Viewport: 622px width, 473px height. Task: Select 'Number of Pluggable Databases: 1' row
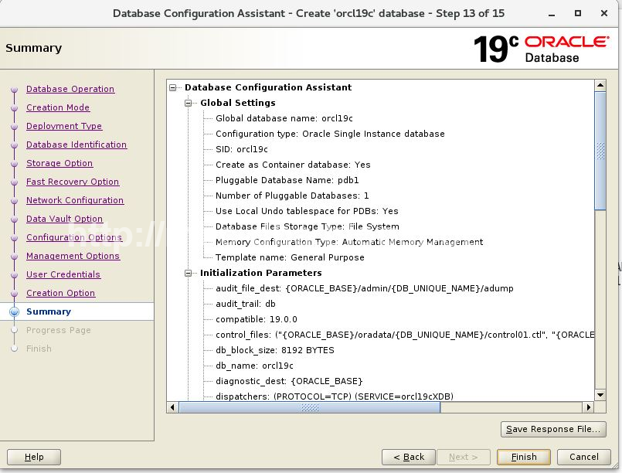292,196
